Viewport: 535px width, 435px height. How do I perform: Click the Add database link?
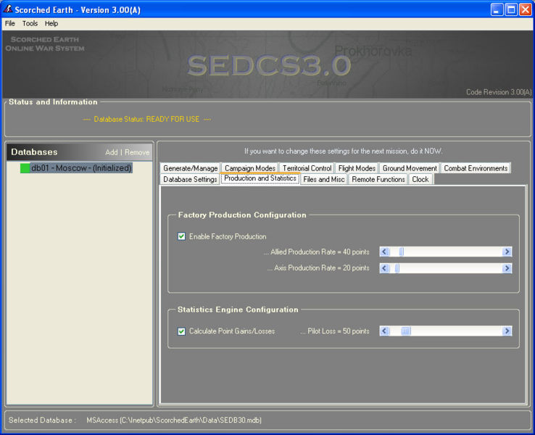point(111,152)
